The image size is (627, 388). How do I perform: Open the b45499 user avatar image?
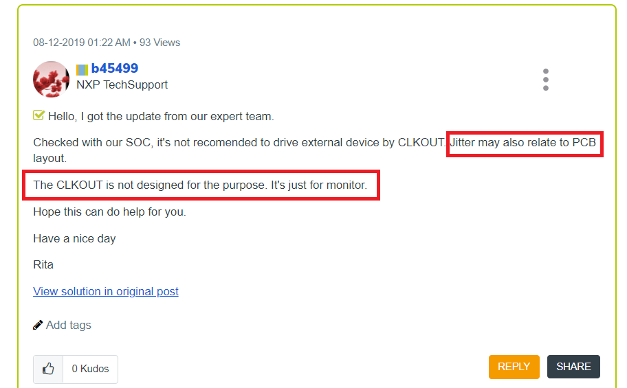click(52, 79)
